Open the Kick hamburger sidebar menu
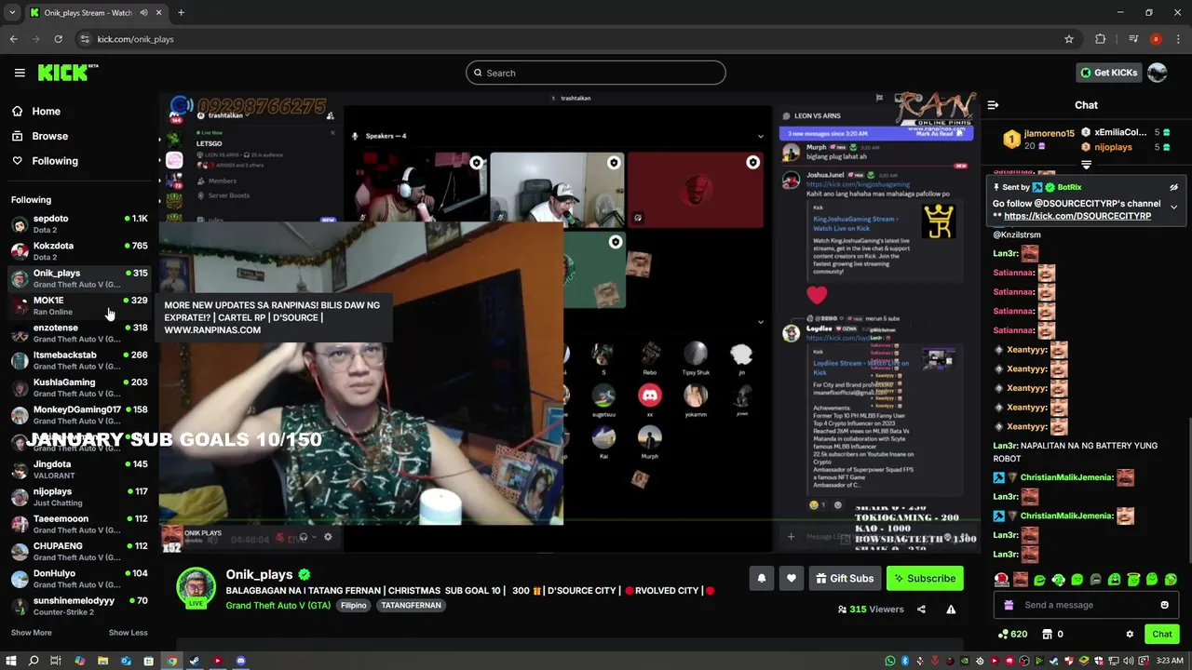The width and height of the screenshot is (1192, 670). tap(20, 73)
